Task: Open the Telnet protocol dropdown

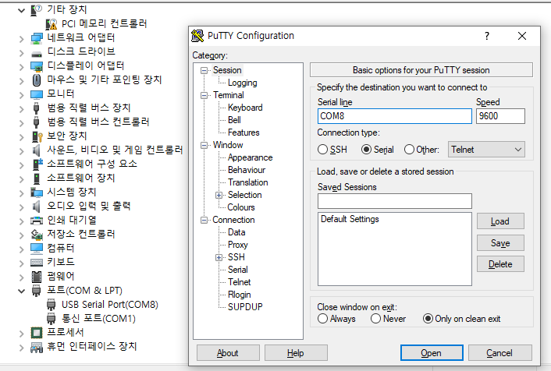Action: click(x=486, y=150)
